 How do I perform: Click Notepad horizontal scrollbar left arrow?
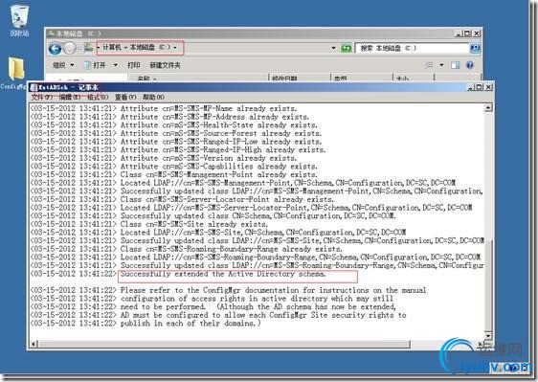point(34,344)
